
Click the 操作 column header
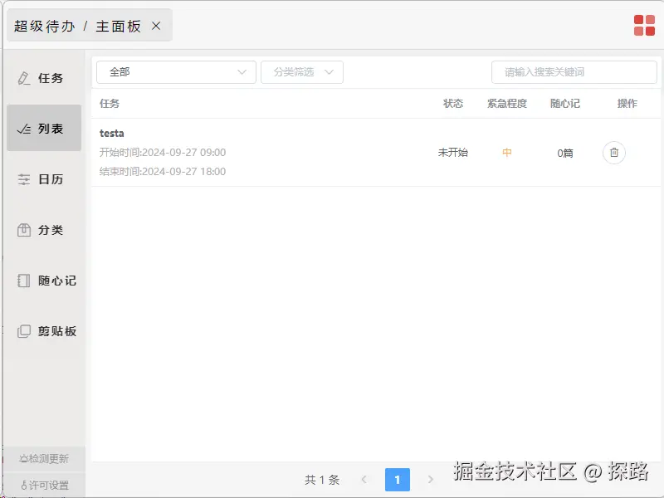coord(627,103)
